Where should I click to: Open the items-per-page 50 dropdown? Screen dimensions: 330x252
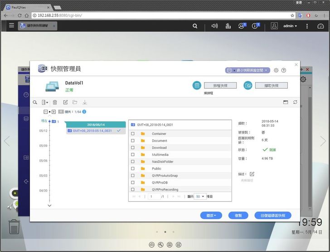click(x=200, y=197)
